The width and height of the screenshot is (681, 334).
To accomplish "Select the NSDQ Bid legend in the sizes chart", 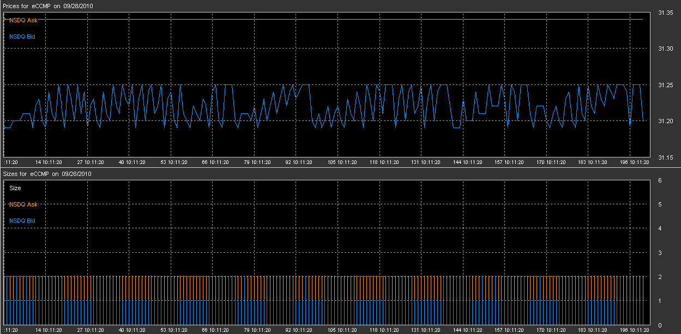I will 22,221.
